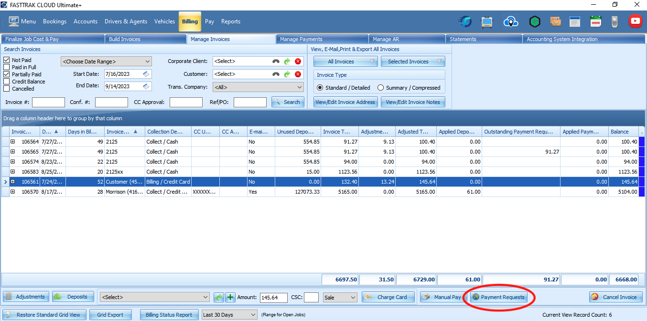Click the mobile phone icon in toolbar
This screenshot has height=321, width=647.
(615, 21)
